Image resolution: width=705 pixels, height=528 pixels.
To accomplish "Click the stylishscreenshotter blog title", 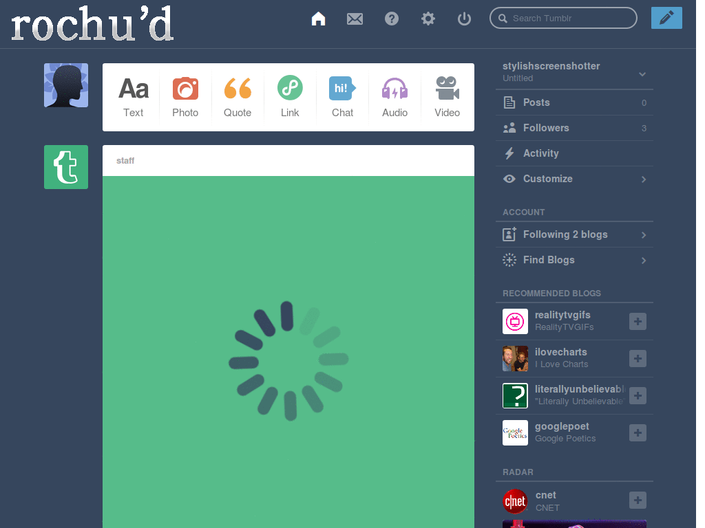I will tap(551, 66).
